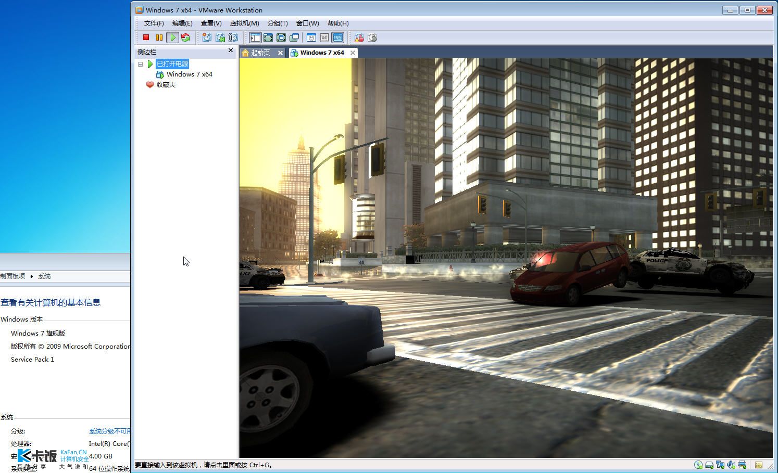
Task: Click hard disk status icon
Action: tap(709, 465)
